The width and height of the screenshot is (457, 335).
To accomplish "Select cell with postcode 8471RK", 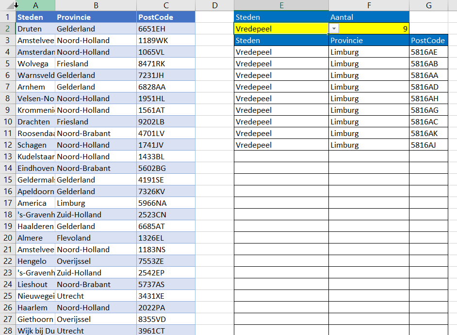I will pyautogui.click(x=166, y=63).
